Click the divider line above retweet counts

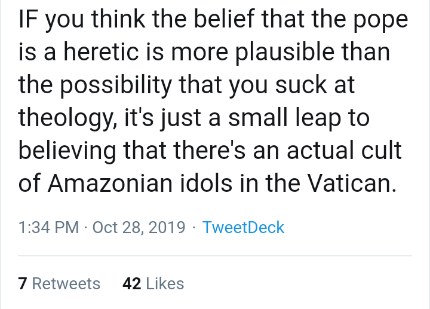click(x=215, y=256)
